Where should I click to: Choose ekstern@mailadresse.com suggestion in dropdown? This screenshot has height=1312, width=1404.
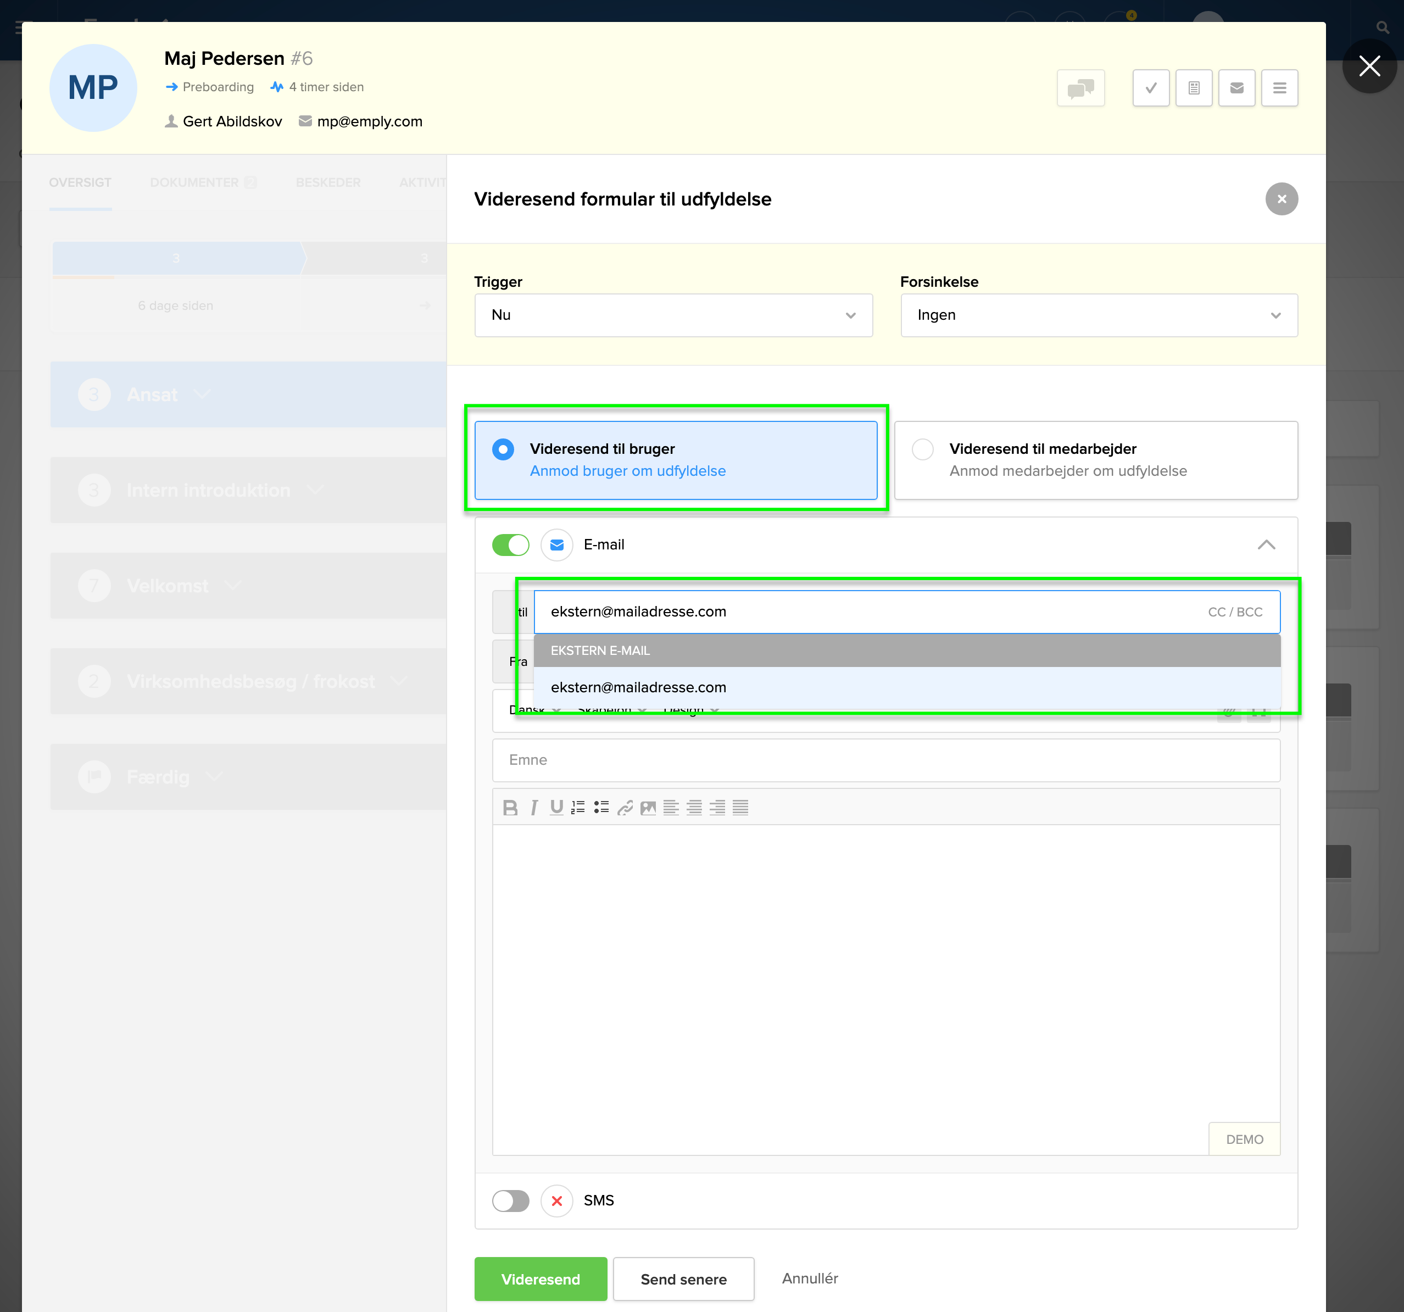click(638, 687)
